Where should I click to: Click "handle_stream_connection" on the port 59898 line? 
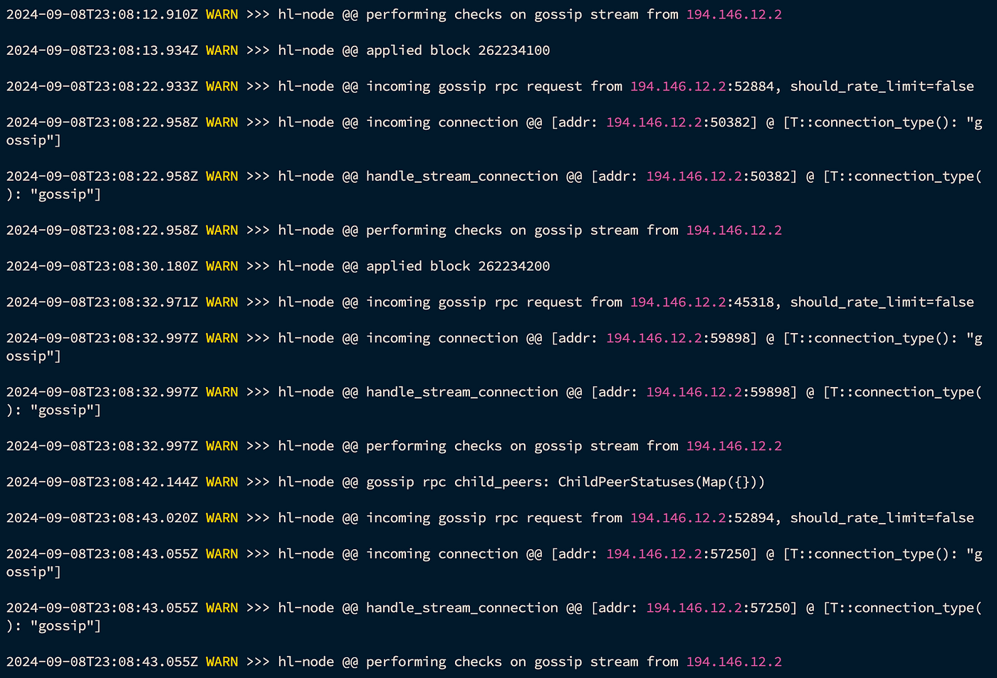point(462,392)
